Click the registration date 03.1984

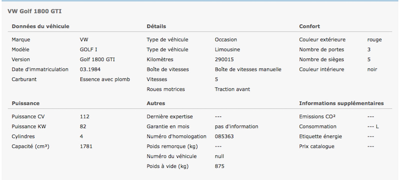pos(90,69)
